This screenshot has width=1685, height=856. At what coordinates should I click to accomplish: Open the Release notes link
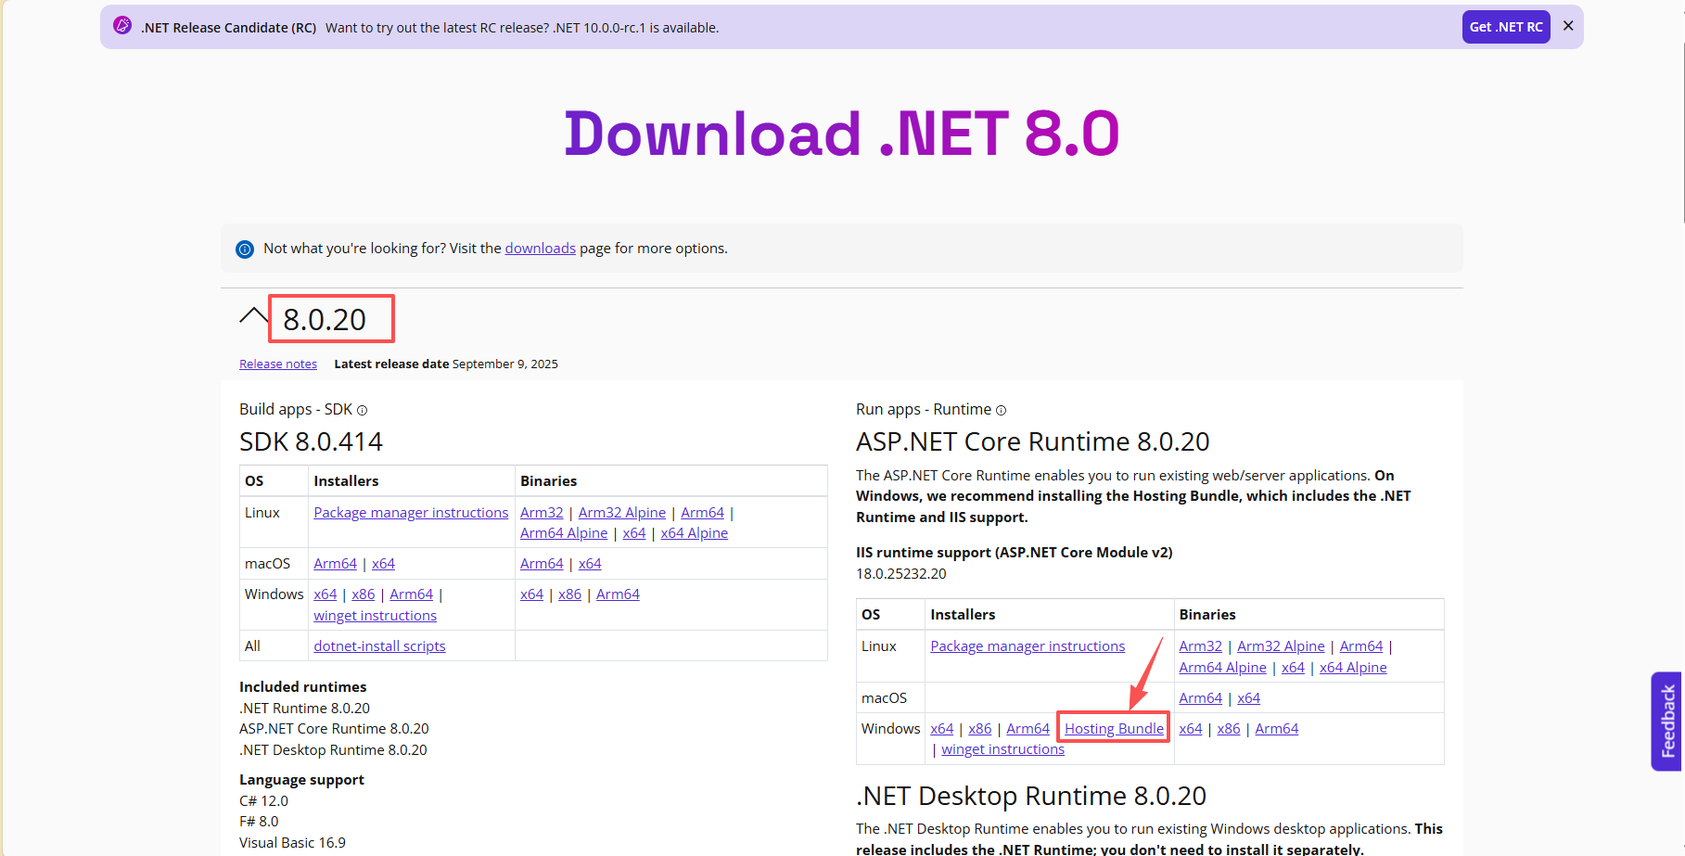[278, 364]
